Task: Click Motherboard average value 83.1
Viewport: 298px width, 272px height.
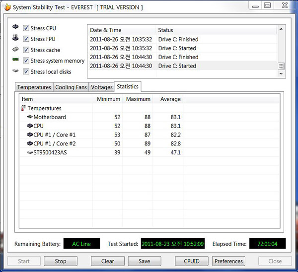Action: pyautogui.click(x=175, y=117)
